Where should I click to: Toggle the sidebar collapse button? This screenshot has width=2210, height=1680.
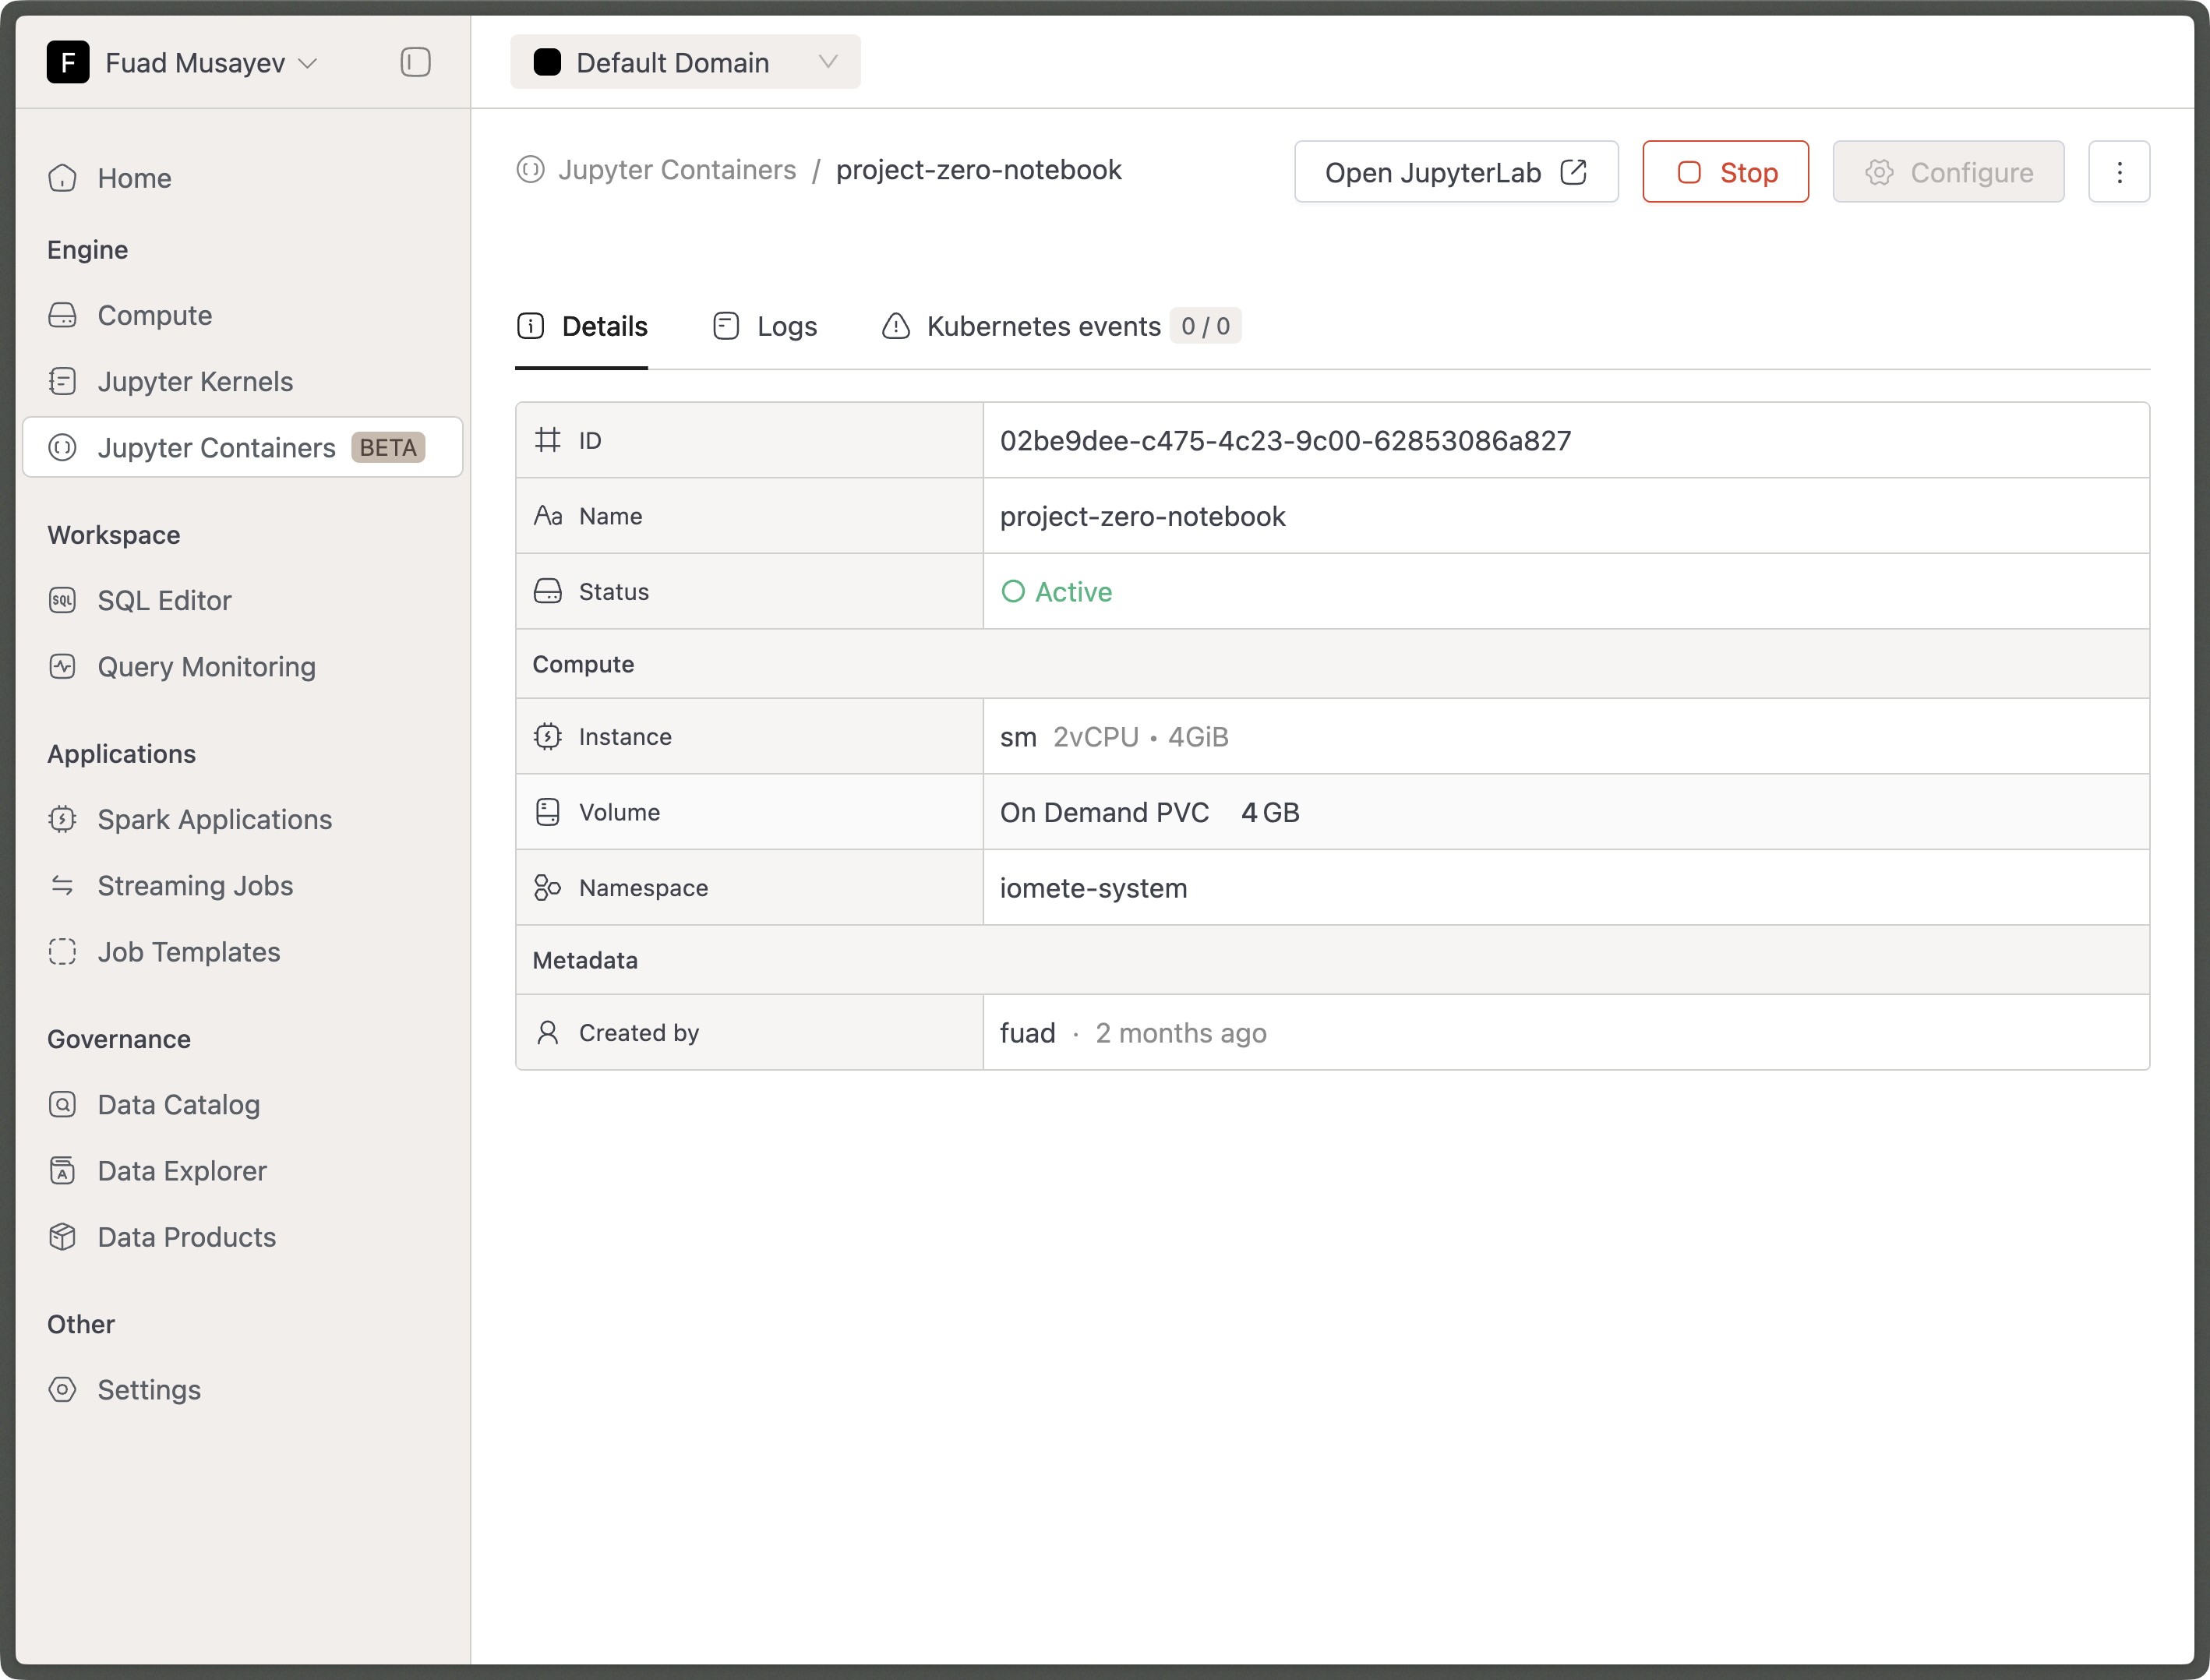(415, 62)
